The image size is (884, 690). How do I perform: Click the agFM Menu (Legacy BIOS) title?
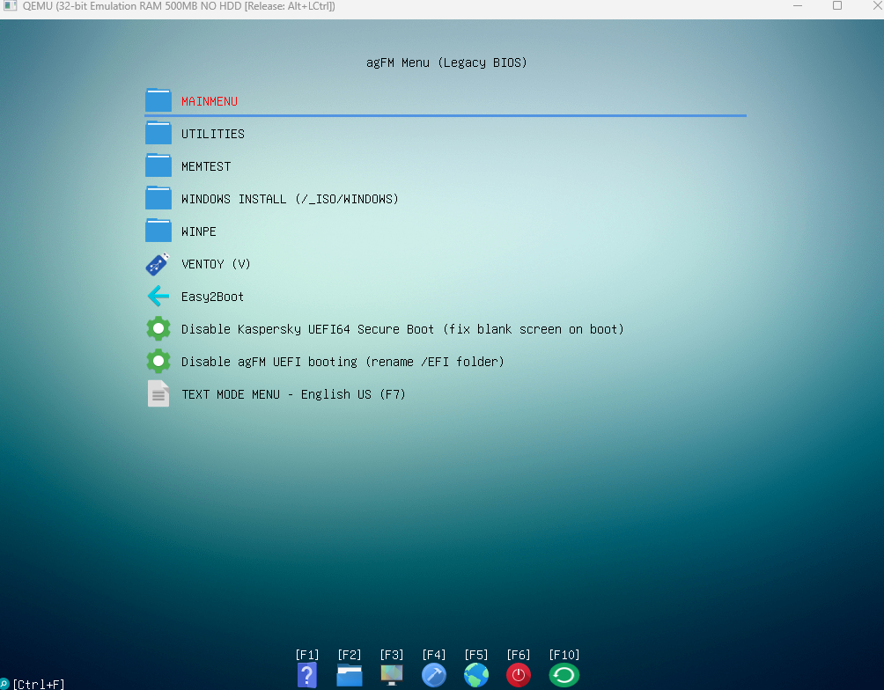(x=446, y=62)
